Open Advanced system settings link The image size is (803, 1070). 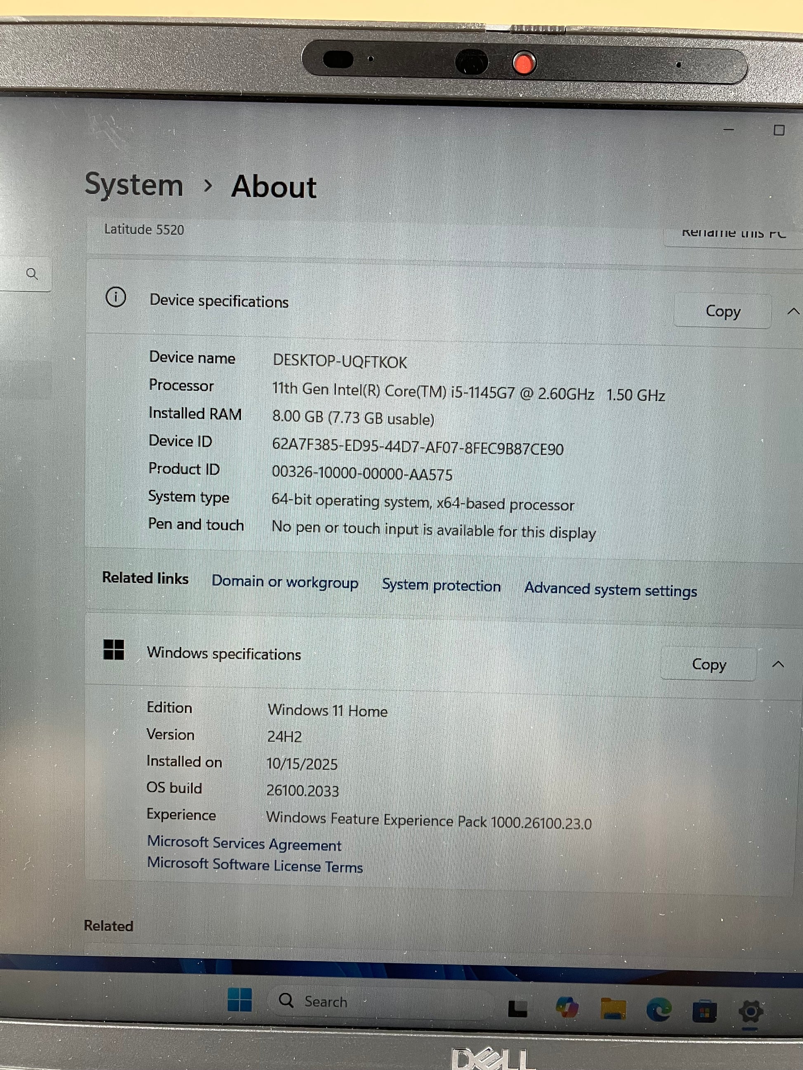pos(610,590)
